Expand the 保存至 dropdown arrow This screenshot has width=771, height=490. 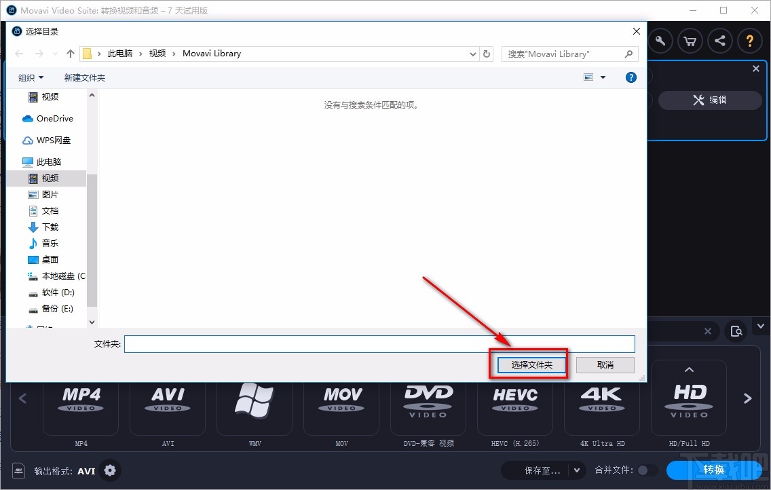tap(576, 470)
